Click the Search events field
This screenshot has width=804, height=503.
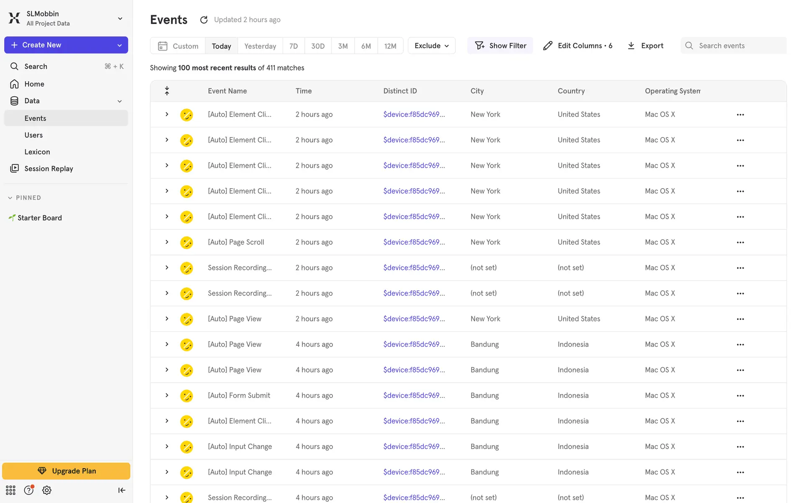tap(739, 46)
